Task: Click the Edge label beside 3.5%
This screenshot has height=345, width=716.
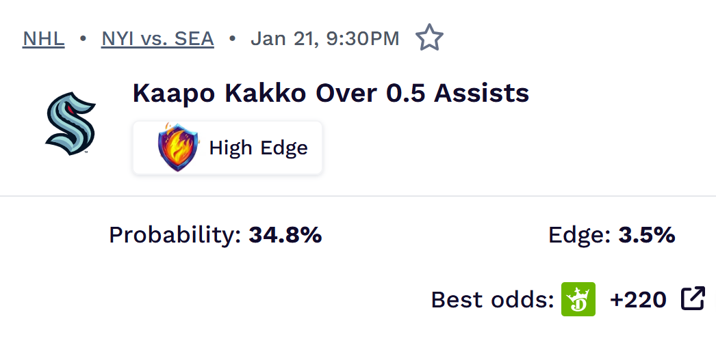Action: (579, 235)
